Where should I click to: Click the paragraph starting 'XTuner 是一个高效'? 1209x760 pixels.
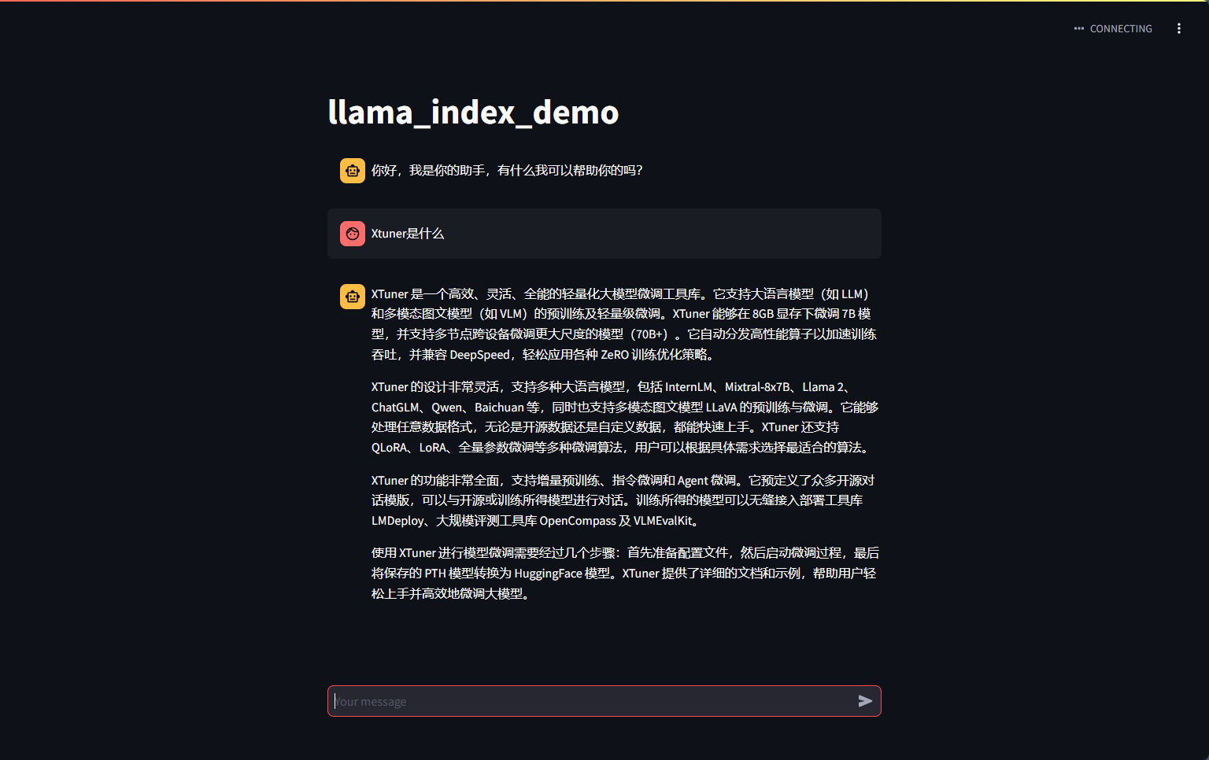coord(624,324)
